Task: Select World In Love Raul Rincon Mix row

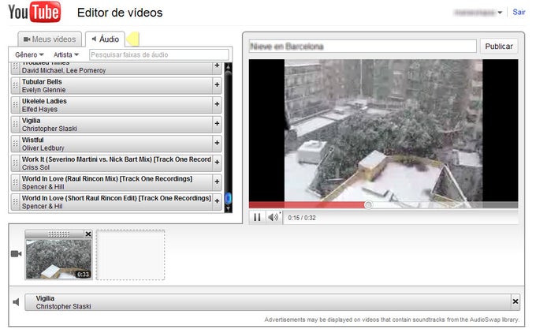Action: 116,183
